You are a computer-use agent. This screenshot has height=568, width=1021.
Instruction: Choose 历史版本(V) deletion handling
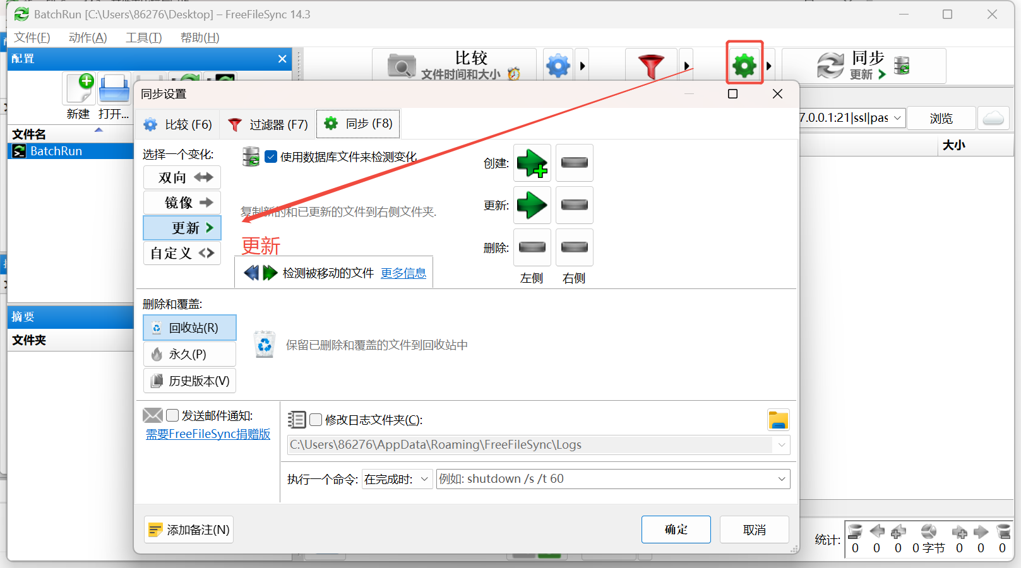189,381
